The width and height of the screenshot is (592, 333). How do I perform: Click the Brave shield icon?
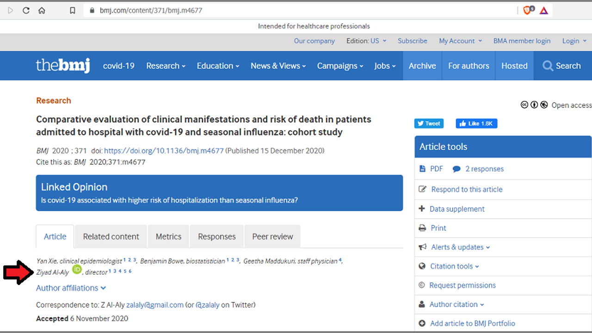coord(527,10)
